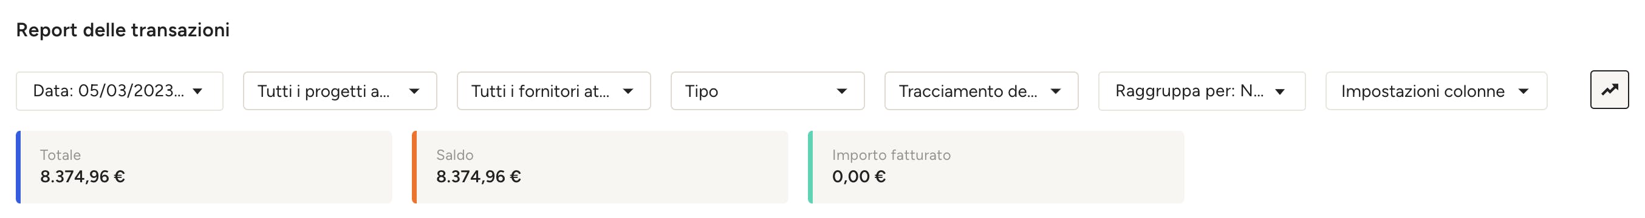
Task: Select the Saldo summary card
Action: [600, 167]
